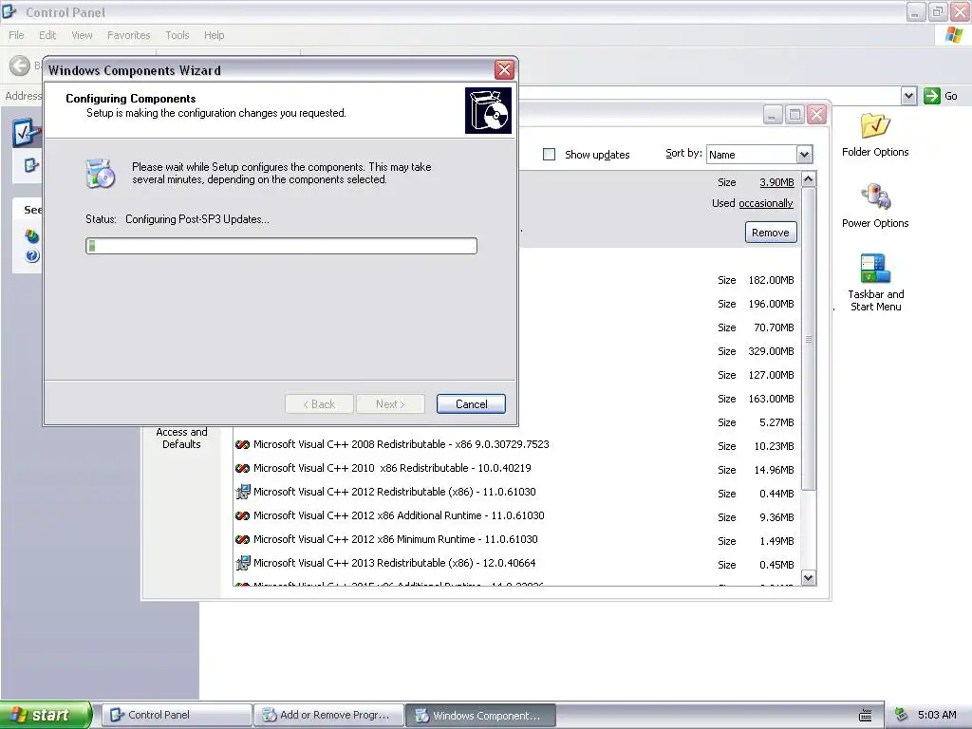
Task: Click icon of Visual C++ 2010 x86 Redistributable
Action: tap(242, 468)
